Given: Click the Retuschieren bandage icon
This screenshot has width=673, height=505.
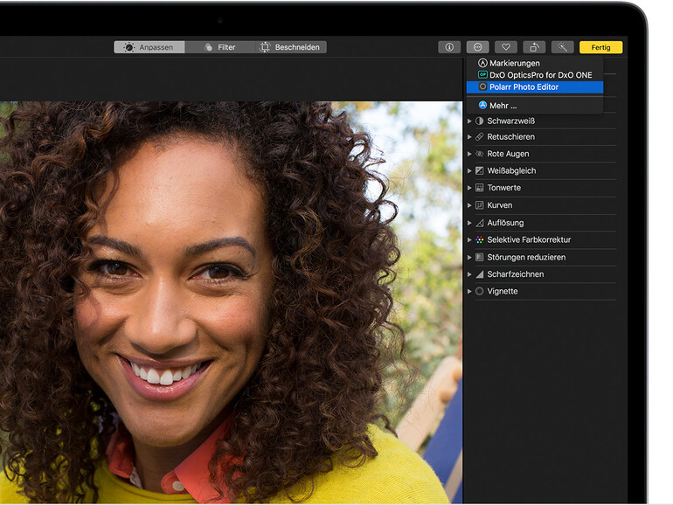Looking at the screenshot, I should coord(479,137).
